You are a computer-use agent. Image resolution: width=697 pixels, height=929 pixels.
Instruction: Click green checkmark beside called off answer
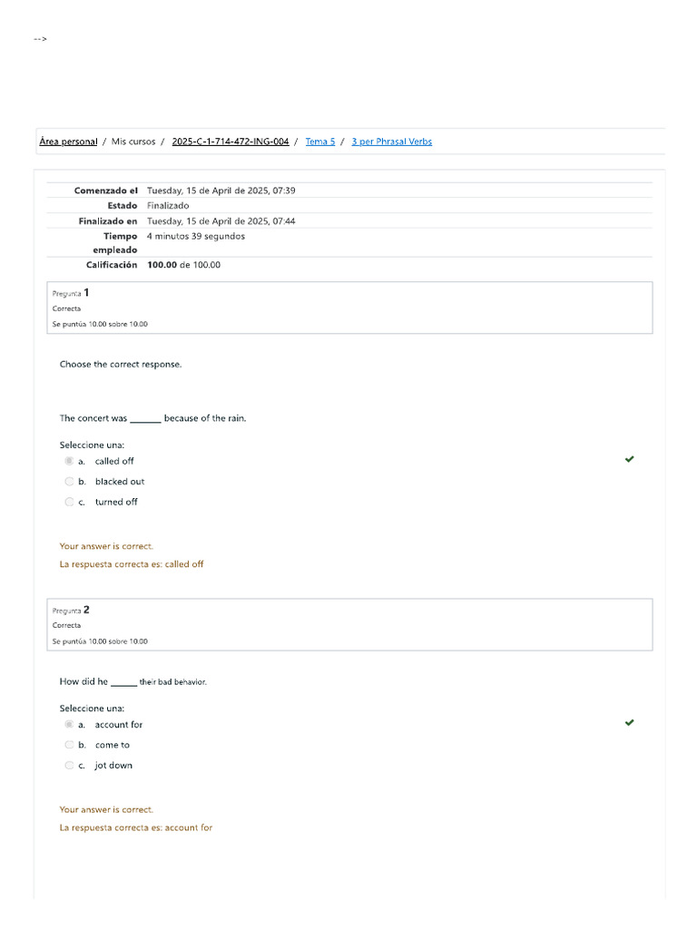click(x=629, y=459)
